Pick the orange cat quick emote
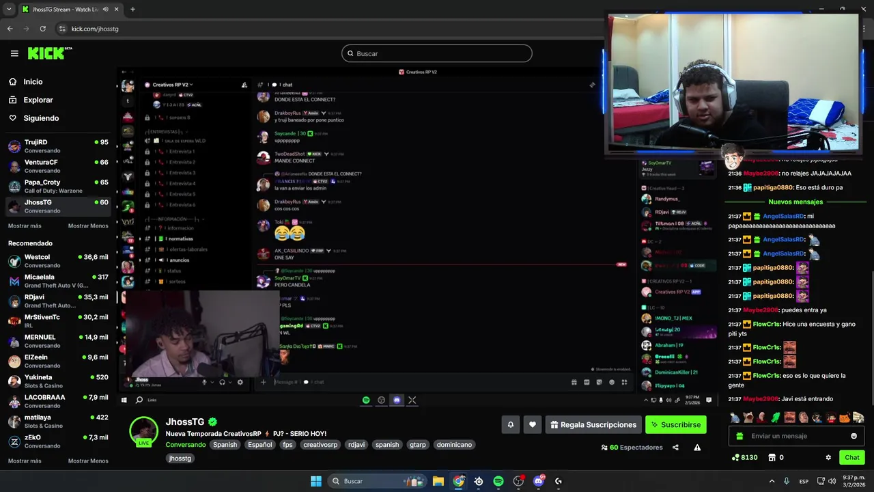 coord(845,418)
